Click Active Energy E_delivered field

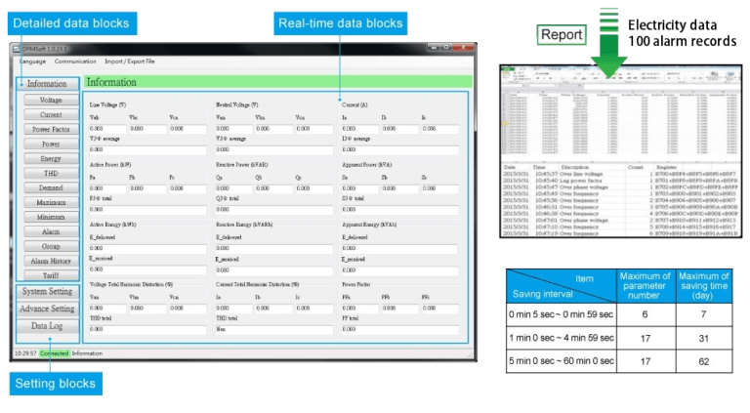147,249
